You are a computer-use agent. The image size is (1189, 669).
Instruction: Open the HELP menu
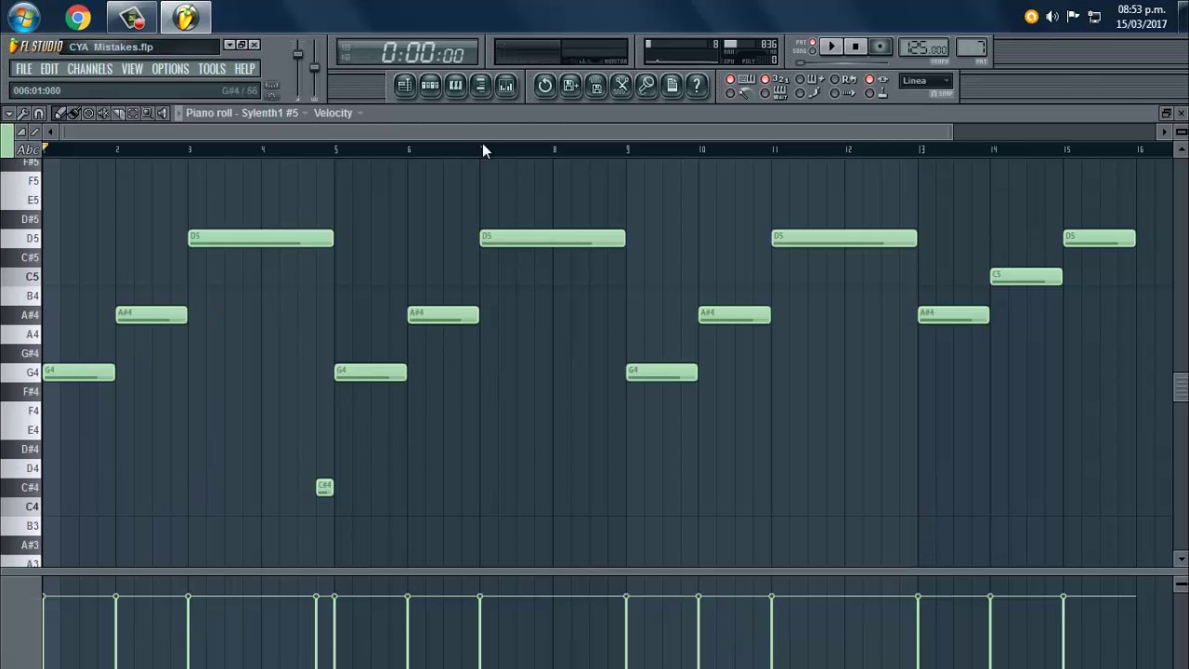[244, 69]
